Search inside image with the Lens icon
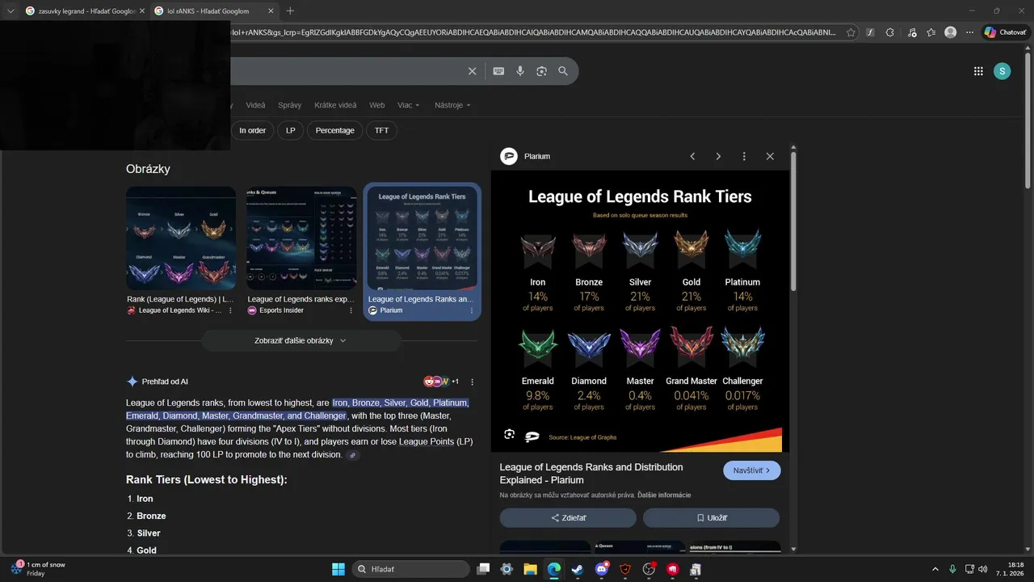The height and width of the screenshot is (582, 1034). point(509,434)
